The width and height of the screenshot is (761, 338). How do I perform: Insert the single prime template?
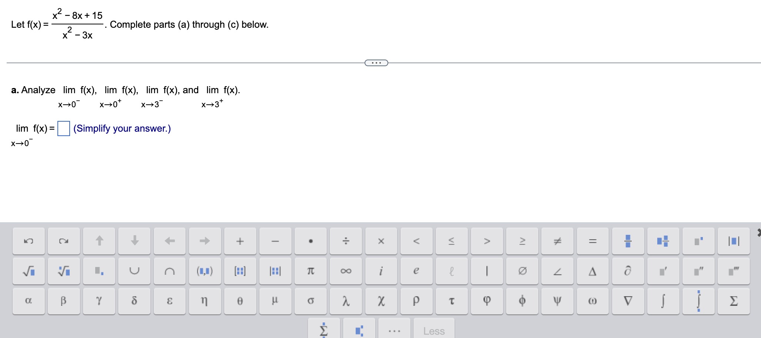coord(663,271)
